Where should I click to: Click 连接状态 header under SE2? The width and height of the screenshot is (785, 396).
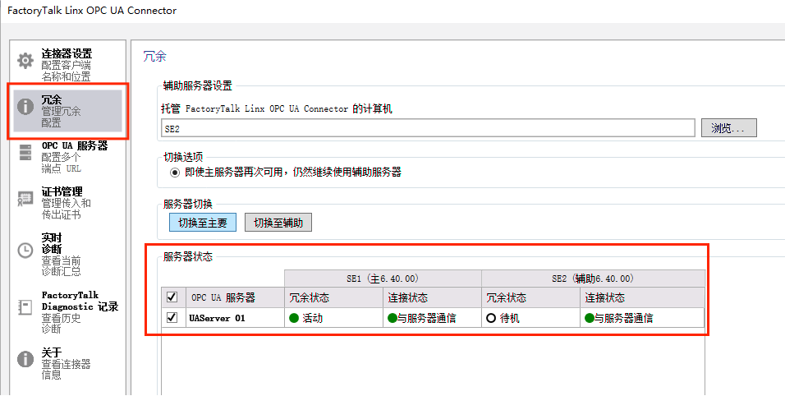click(642, 298)
